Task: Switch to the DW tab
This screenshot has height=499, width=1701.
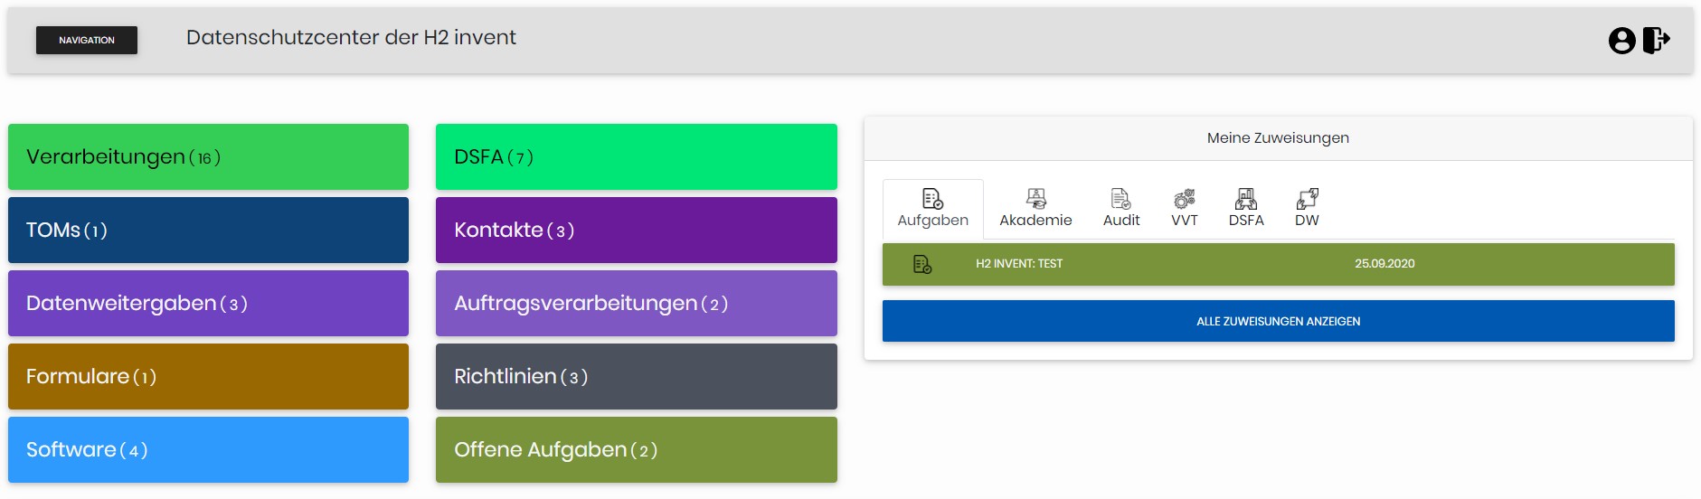Action: (1307, 209)
